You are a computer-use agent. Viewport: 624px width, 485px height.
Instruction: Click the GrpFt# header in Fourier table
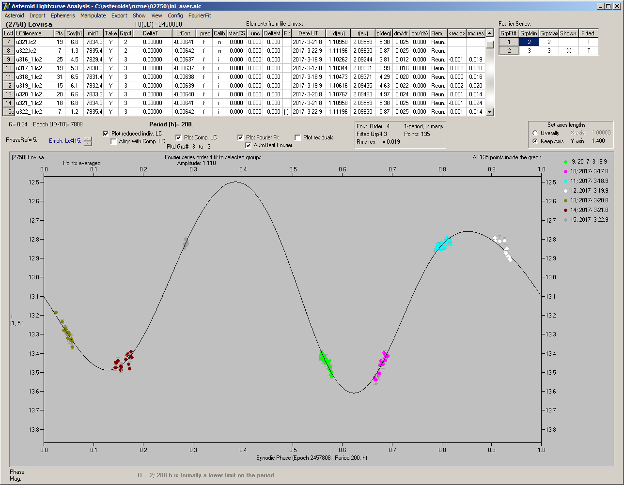click(509, 33)
